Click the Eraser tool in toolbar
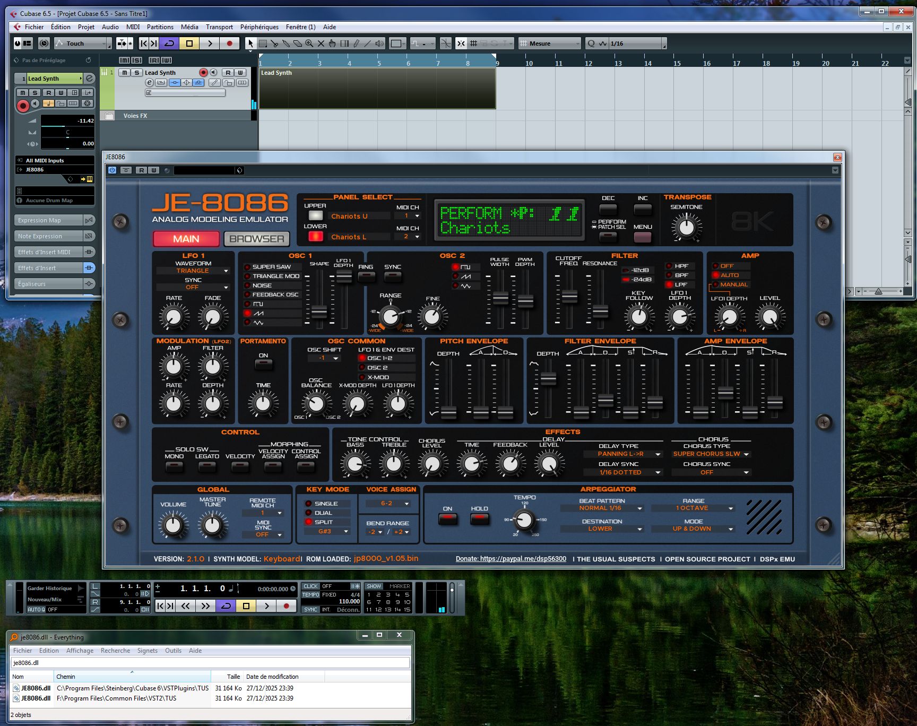The width and height of the screenshot is (917, 726). pos(298,44)
